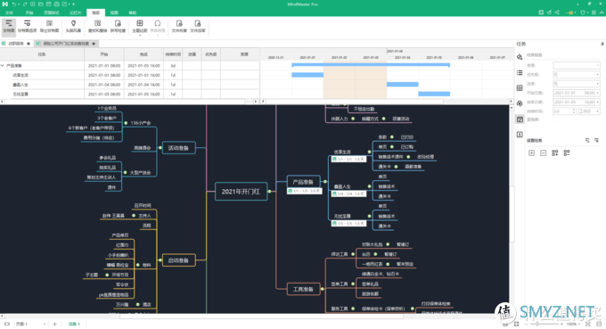Open the outline list panel icon

[520, 73]
